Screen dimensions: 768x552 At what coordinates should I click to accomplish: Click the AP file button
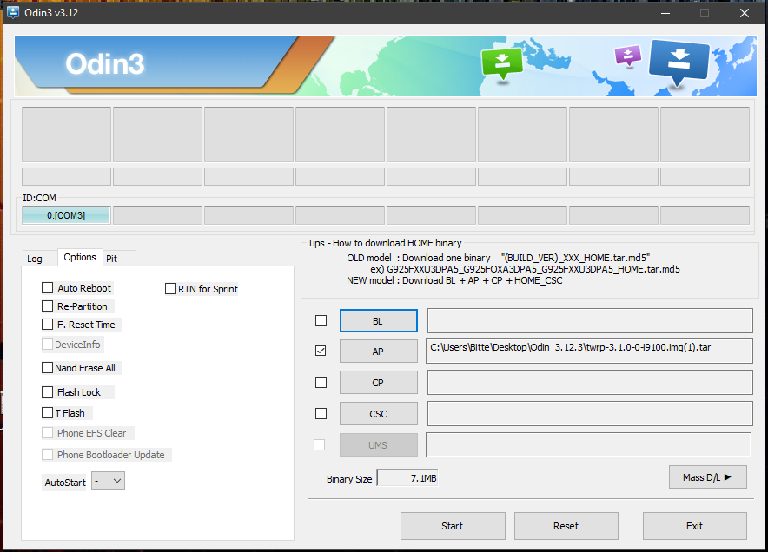click(379, 352)
